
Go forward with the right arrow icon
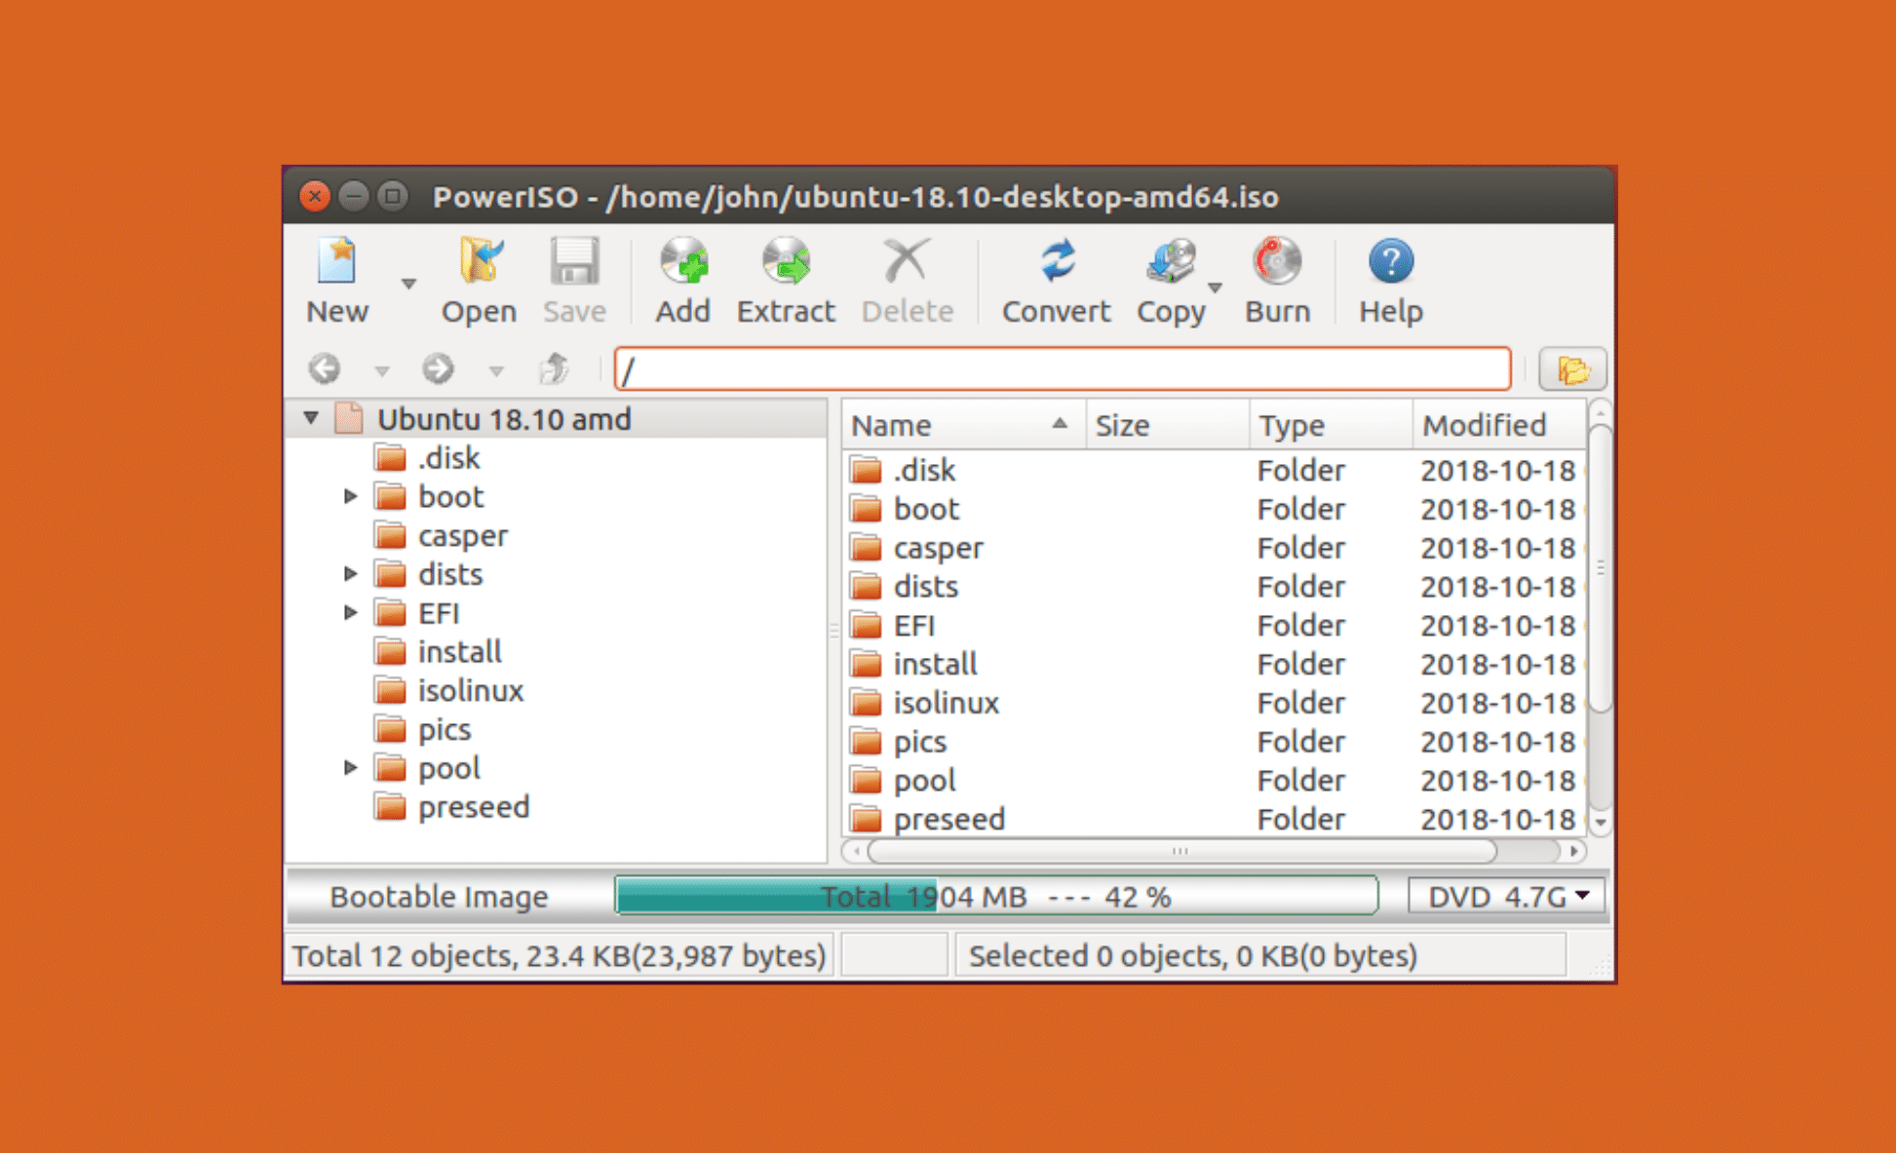pos(438,369)
